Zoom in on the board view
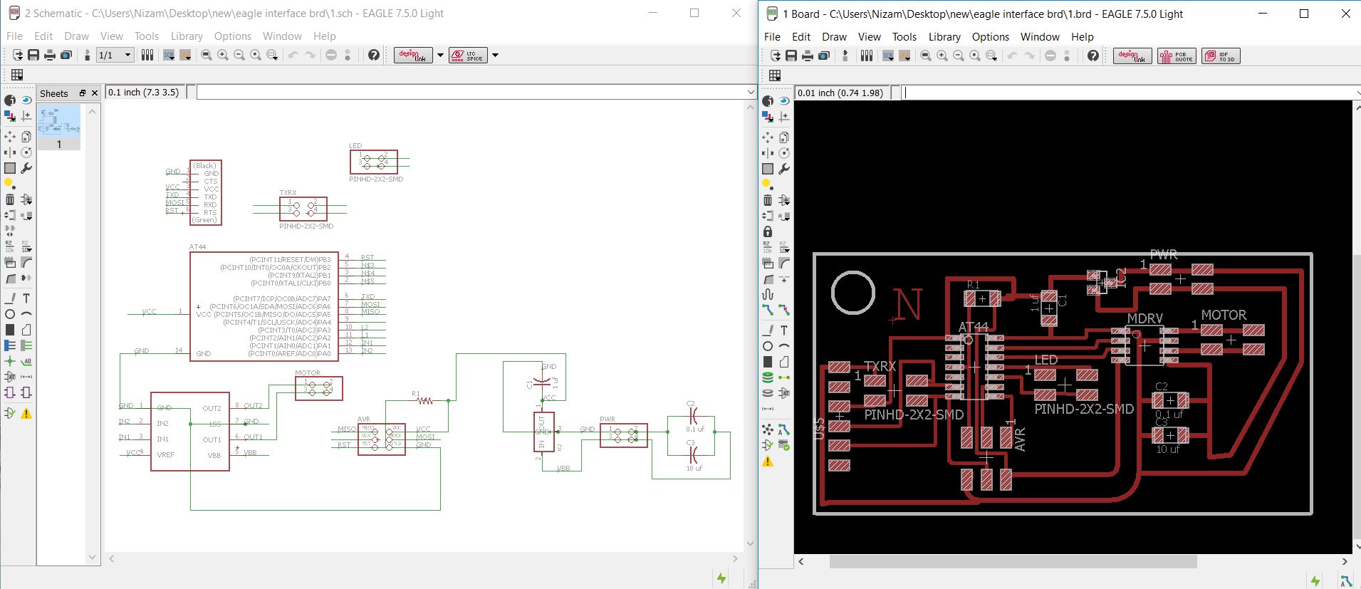 942,56
